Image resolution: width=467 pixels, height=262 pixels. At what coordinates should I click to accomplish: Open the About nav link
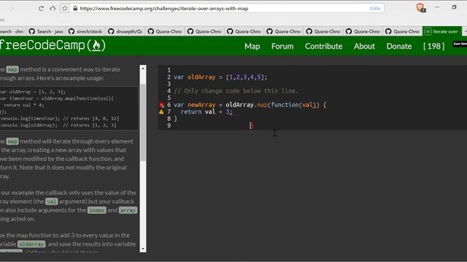364,47
